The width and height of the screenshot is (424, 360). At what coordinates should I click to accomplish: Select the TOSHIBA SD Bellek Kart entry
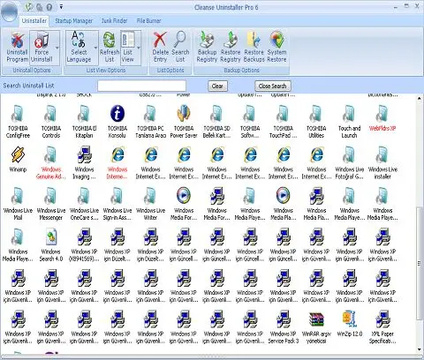click(216, 122)
